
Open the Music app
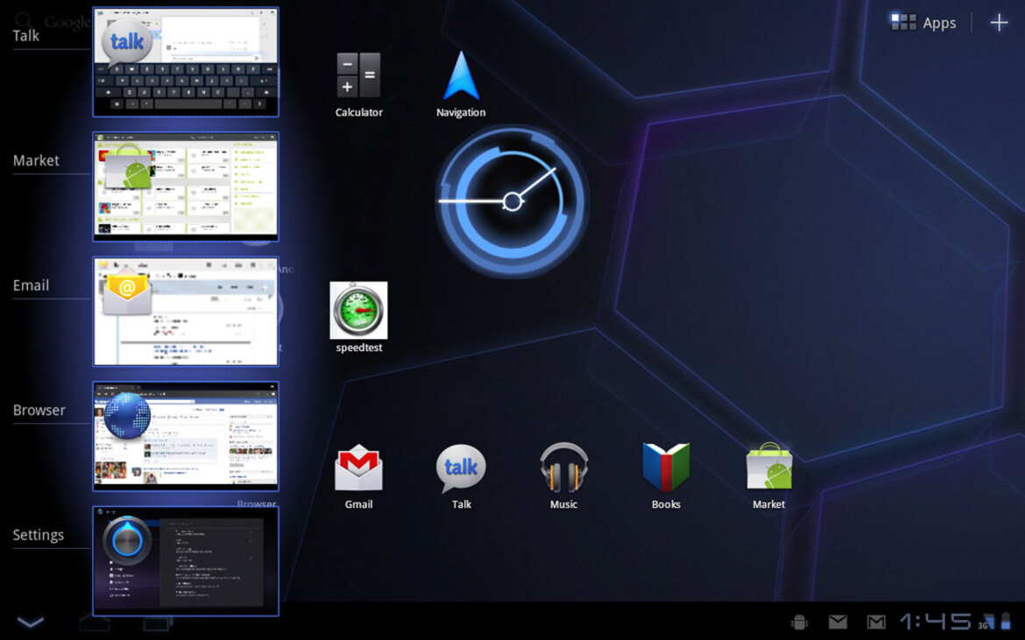pyautogui.click(x=563, y=477)
